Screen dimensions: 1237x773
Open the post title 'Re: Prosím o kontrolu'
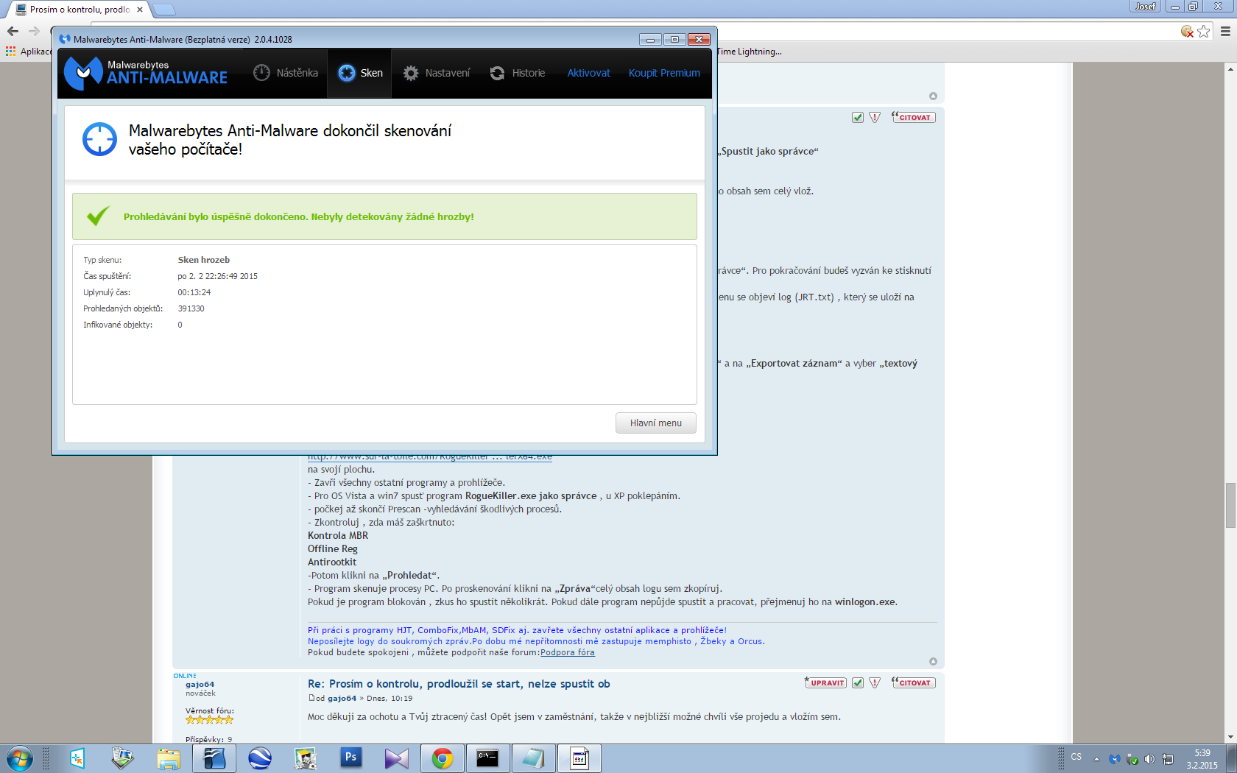459,684
